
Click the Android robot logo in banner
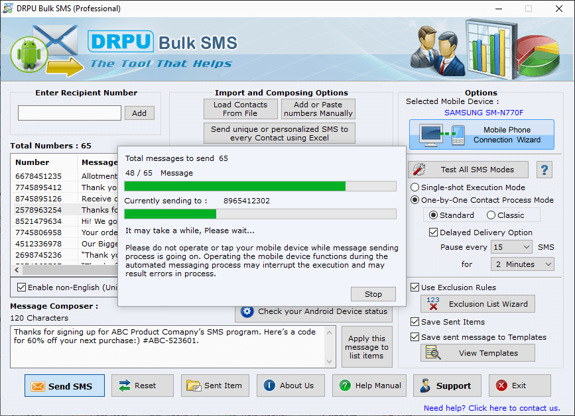click(29, 54)
